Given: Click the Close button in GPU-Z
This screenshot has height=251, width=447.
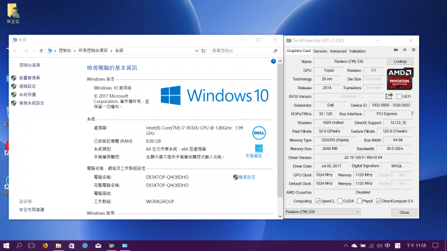Looking at the screenshot, I should (404, 213).
